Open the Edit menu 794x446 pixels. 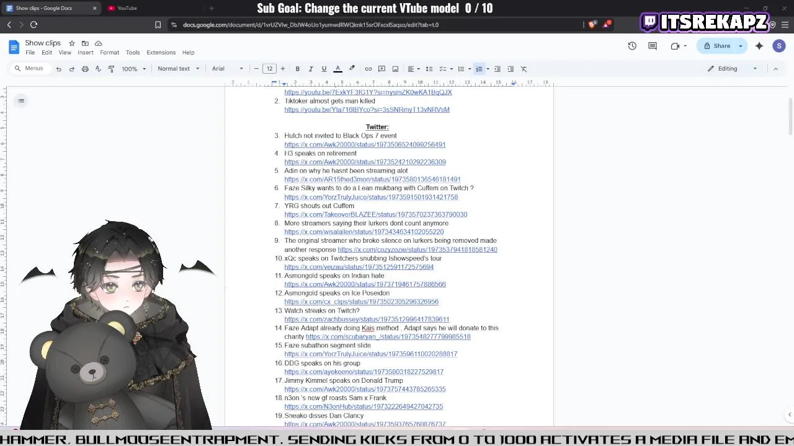coord(47,53)
